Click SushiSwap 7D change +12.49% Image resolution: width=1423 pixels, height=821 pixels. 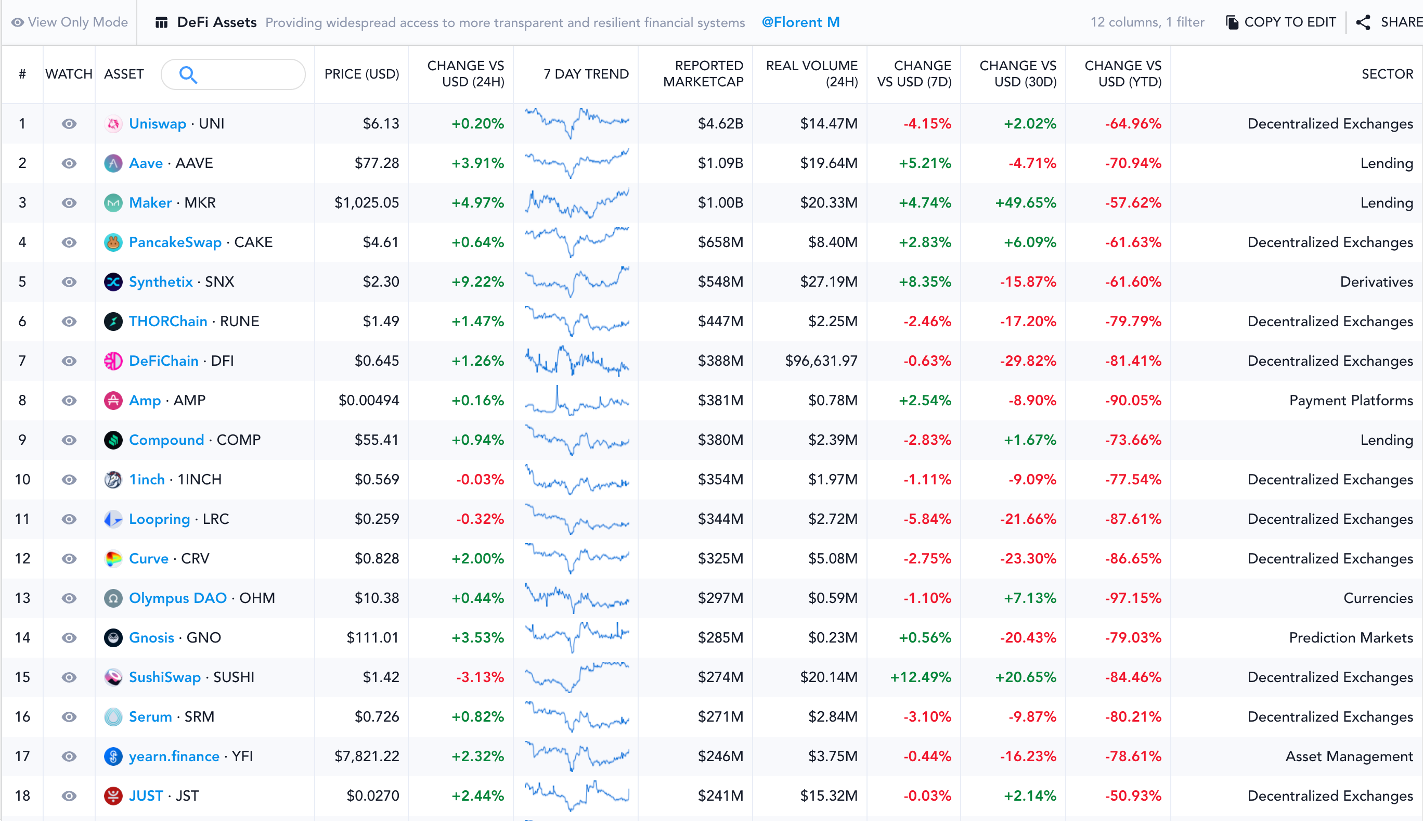[x=921, y=677]
